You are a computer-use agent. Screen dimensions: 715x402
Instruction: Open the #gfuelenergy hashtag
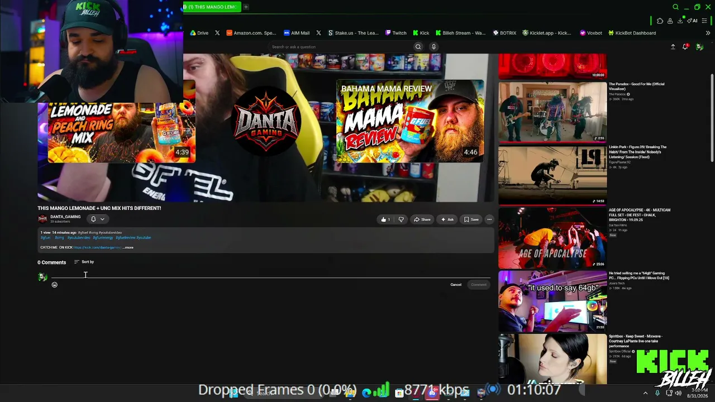[x=103, y=238]
